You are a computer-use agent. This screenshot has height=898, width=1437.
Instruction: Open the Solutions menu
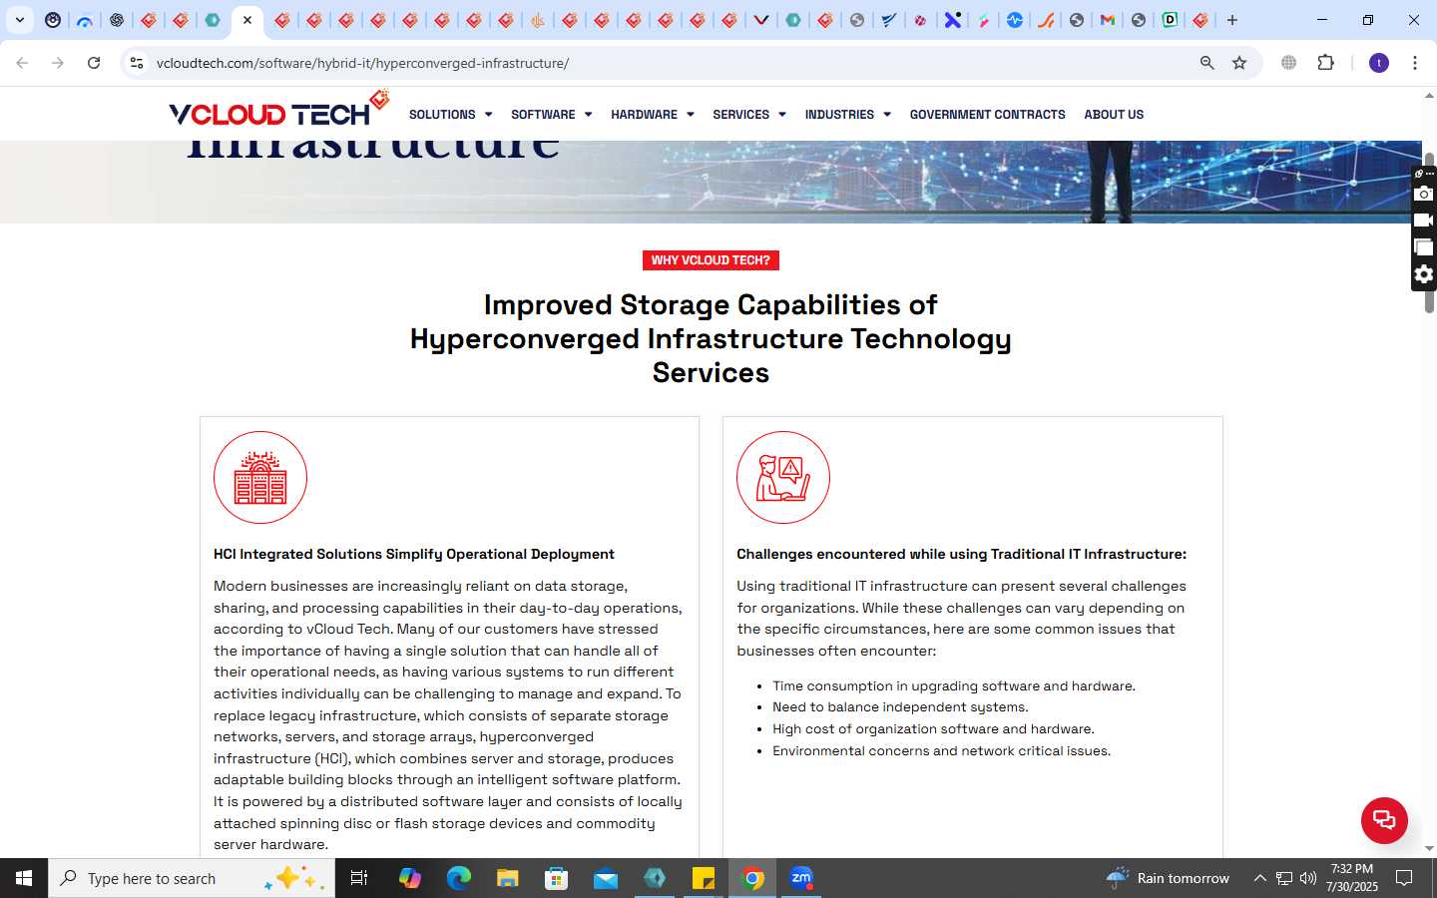pos(450,115)
